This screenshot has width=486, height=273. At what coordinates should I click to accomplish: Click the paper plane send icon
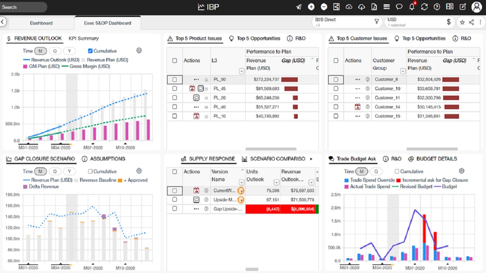tap(299, 7)
